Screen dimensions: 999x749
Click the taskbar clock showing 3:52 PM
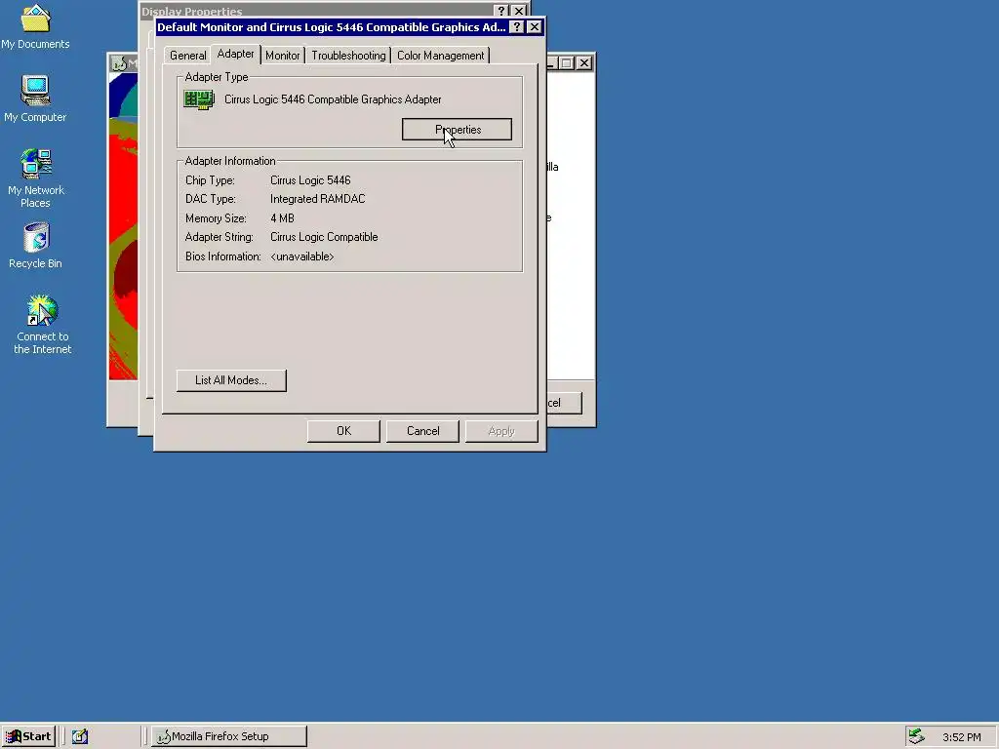961,737
